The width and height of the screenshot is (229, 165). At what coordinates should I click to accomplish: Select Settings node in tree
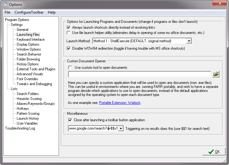click(17, 25)
